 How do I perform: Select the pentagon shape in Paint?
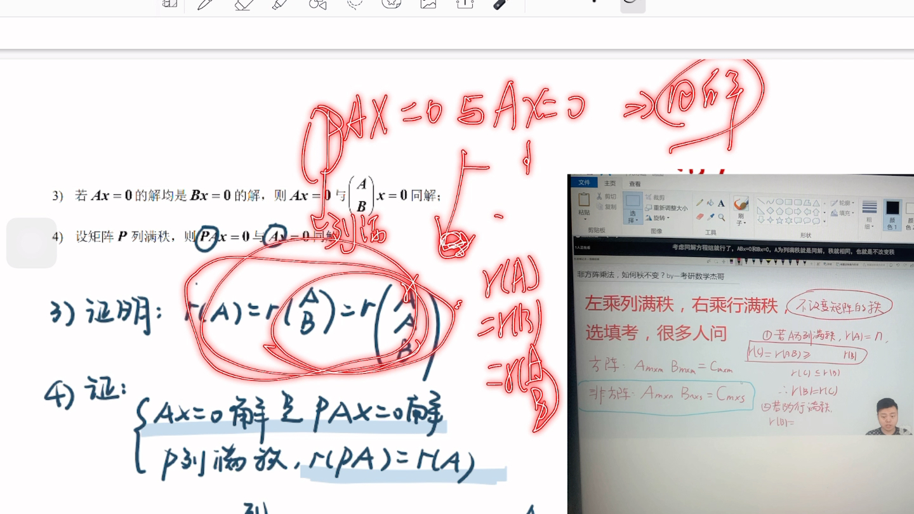point(779,211)
